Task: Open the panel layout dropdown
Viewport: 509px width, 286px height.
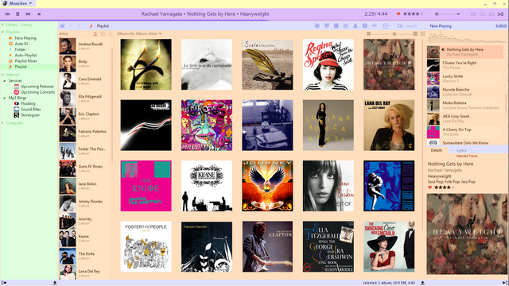Action: pyautogui.click(x=387, y=25)
